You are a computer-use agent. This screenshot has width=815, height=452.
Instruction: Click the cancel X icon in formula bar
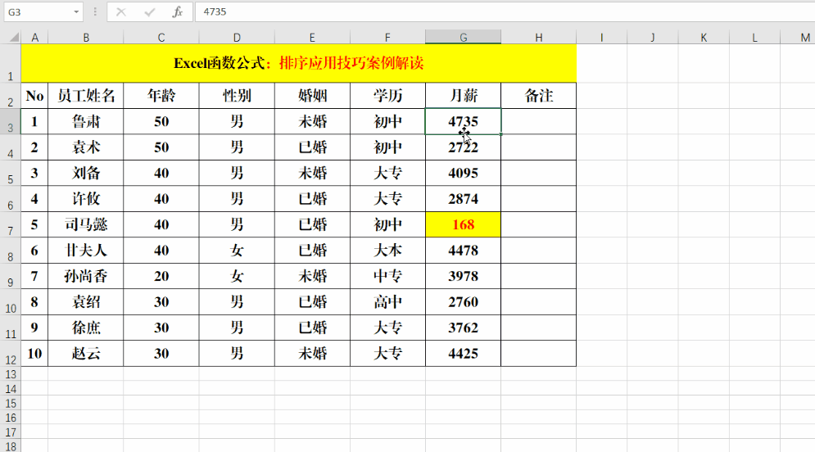[120, 11]
